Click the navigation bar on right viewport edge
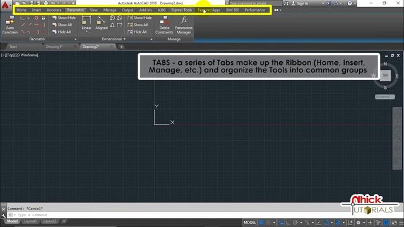This screenshot has width=404, height=227. pos(397,138)
